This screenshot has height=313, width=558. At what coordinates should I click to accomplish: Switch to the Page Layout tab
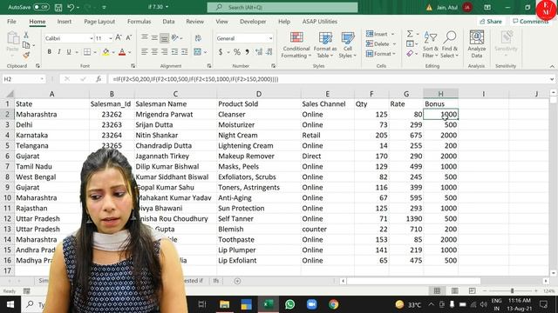(99, 21)
